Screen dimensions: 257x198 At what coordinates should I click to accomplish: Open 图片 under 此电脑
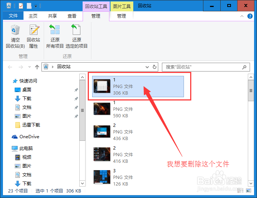tap(23, 166)
